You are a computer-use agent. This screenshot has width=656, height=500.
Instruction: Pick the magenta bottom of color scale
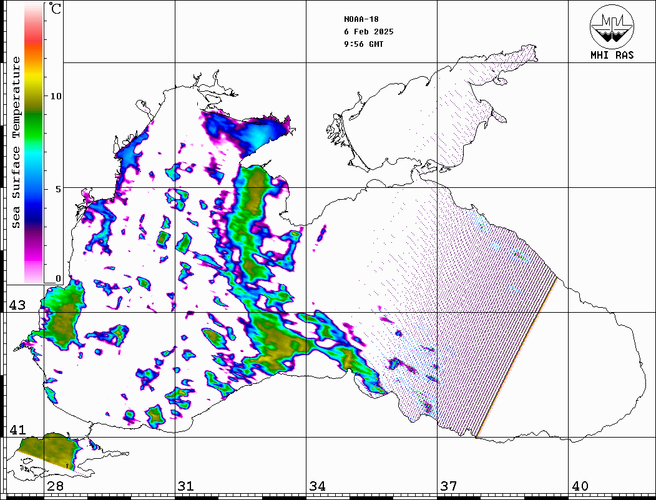pyautogui.click(x=34, y=255)
